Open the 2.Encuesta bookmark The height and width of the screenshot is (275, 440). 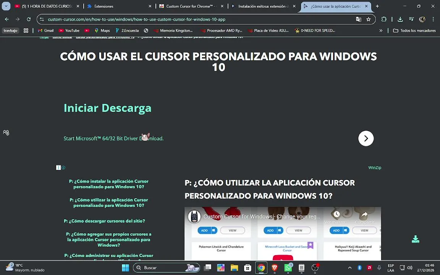127,30
